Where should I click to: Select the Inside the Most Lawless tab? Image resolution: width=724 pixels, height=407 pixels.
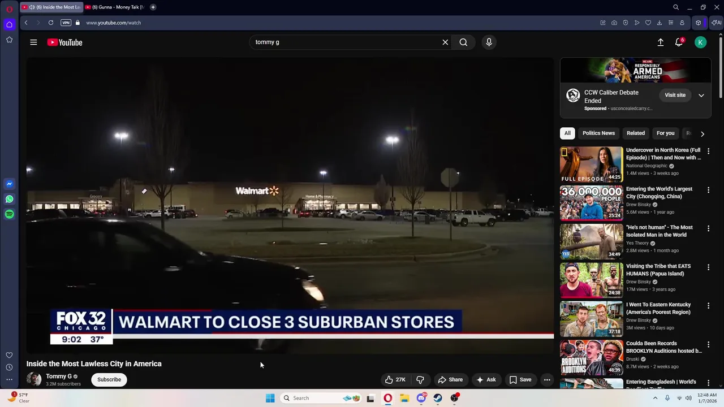coord(51,7)
